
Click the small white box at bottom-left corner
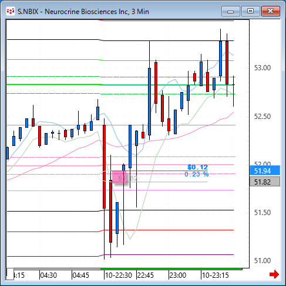tap(10, 274)
